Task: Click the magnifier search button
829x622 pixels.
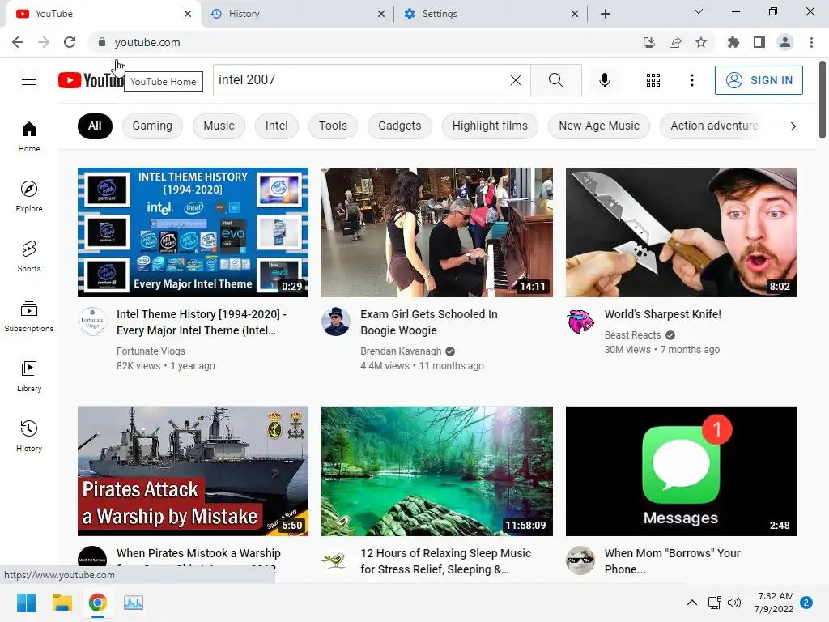Action: tap(555, 80)
